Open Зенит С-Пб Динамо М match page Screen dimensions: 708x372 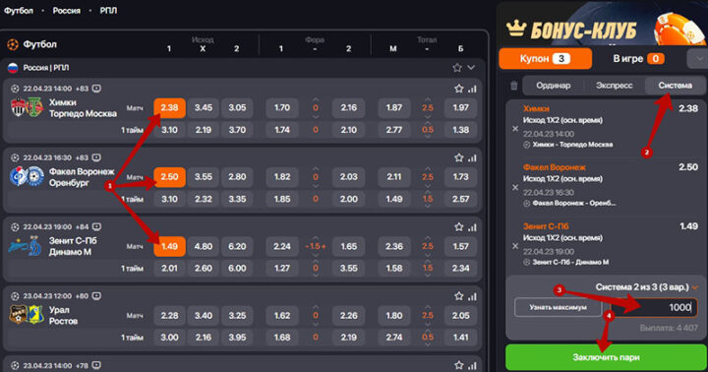72,246
